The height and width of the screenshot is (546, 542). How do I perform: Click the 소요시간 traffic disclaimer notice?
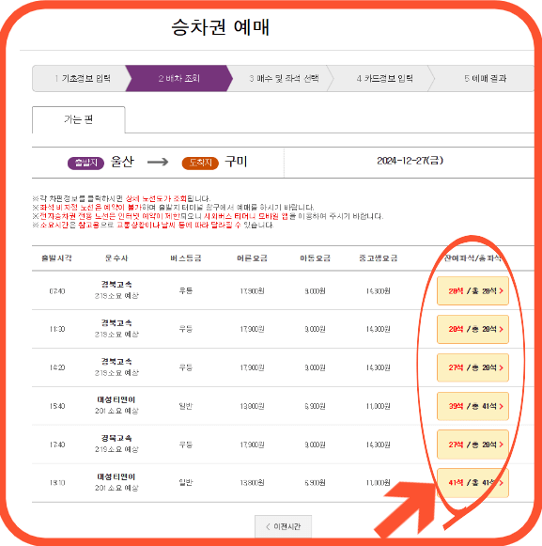click(x=153, y=225)
